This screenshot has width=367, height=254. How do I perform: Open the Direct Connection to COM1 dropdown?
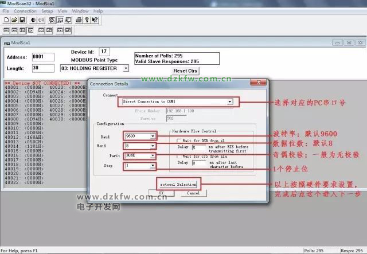(229, 101)
